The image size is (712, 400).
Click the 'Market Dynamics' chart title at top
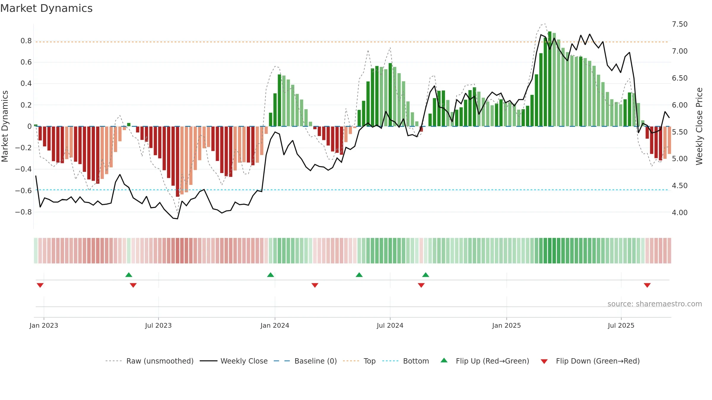[x=46, y=8]
